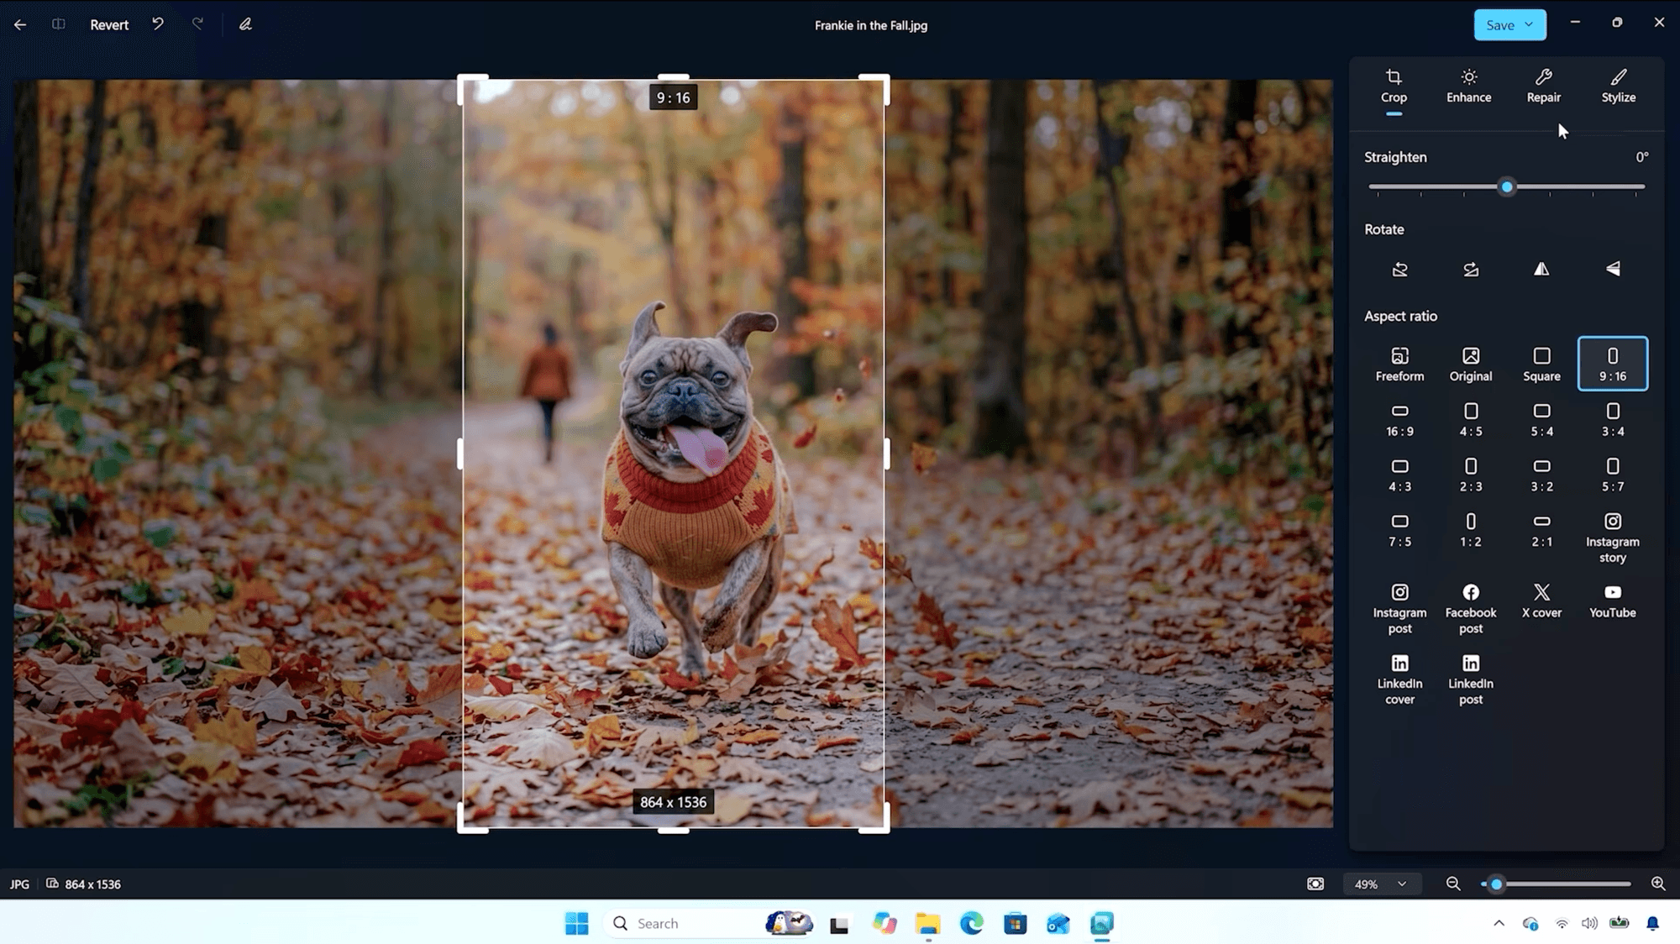Select the Freeform aspect ratio
The image size is (1680, 944).
[x=1399, y=364]
